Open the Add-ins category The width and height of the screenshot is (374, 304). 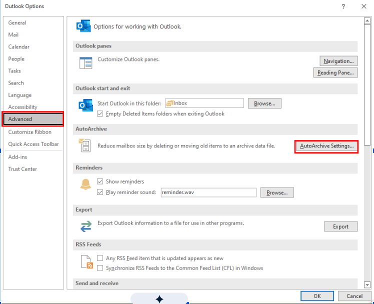(x=33, y=157)
